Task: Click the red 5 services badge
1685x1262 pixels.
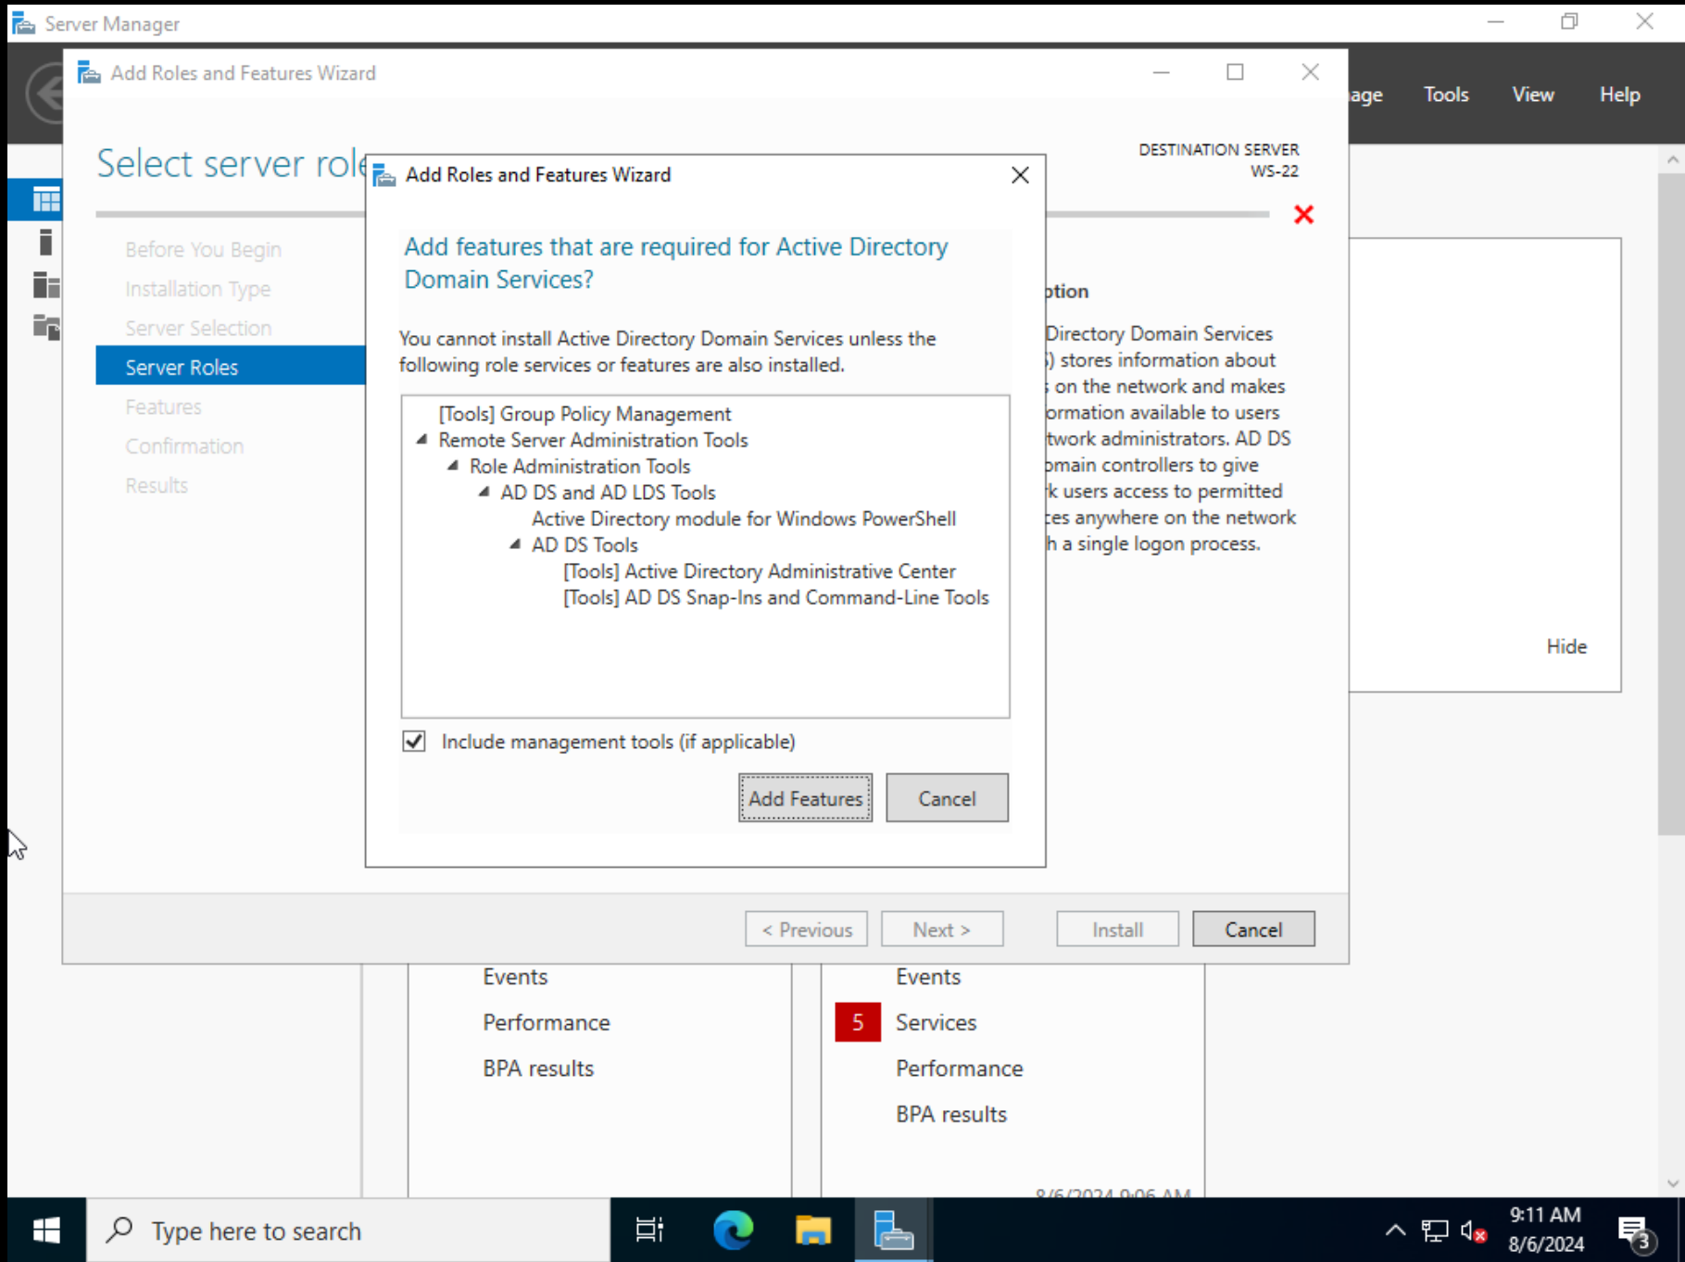Action: tap(858, 1022)
